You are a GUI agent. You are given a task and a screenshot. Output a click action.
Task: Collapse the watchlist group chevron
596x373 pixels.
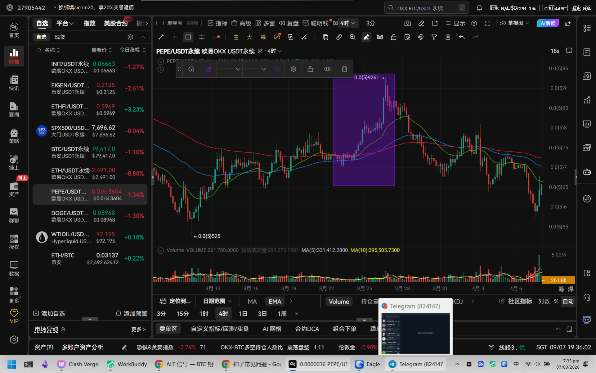pos(143,37)
